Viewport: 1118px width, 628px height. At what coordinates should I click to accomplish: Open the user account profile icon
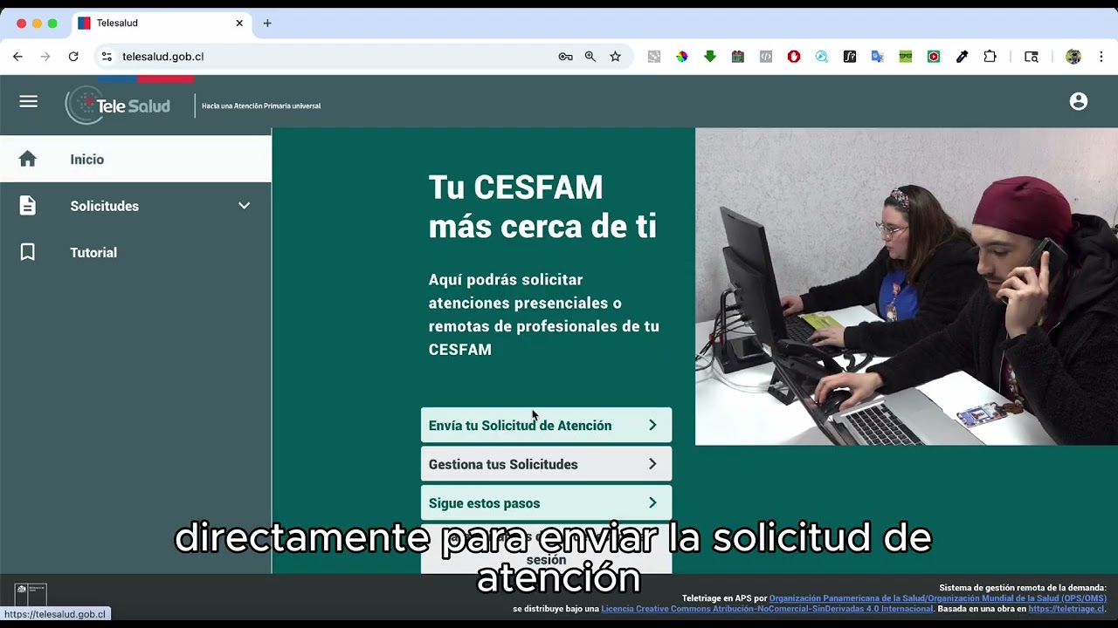1079,101
